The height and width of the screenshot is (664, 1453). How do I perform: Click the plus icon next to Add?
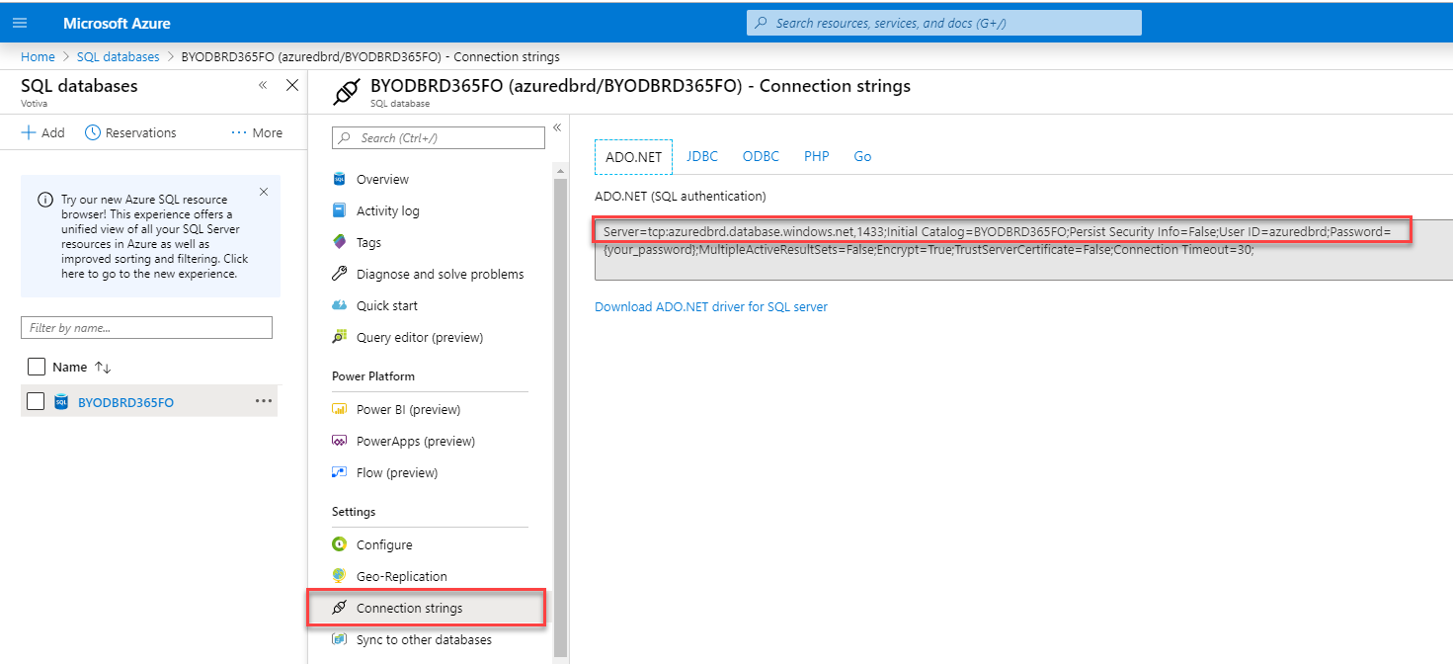tap(29, 132)
